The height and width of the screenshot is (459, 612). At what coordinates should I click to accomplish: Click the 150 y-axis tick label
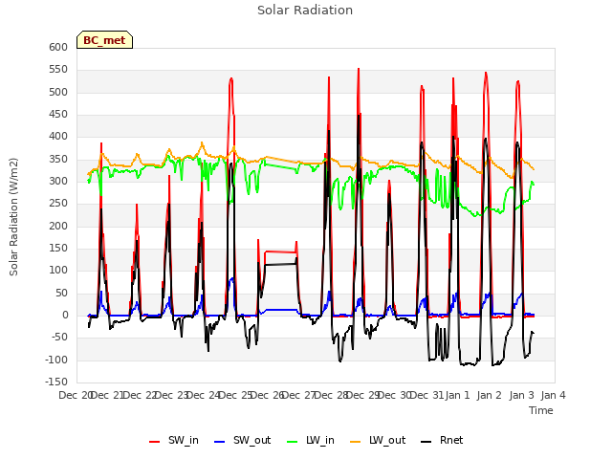coord(58,249)
